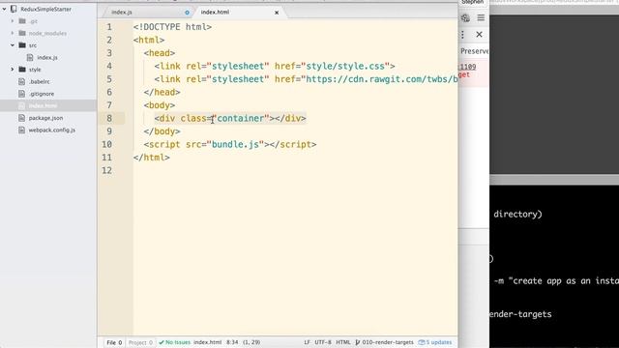Click the src folder icon
The width and height of the screenshot is (619, 348).
[x=22, y=45]
